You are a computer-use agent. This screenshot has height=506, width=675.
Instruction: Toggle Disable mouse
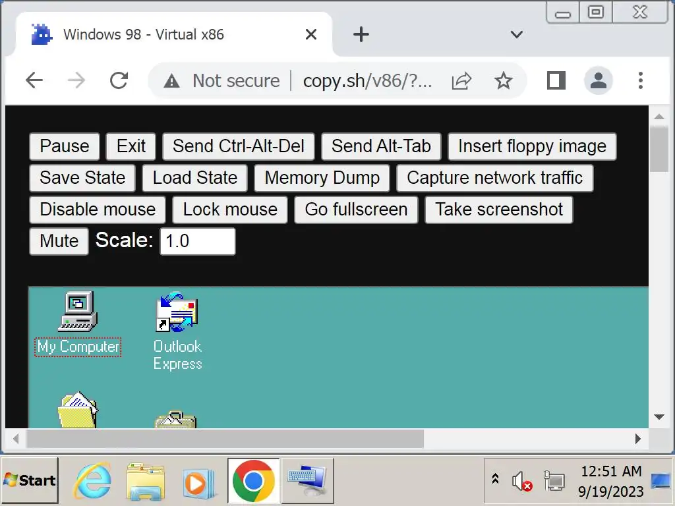[98, 210]
